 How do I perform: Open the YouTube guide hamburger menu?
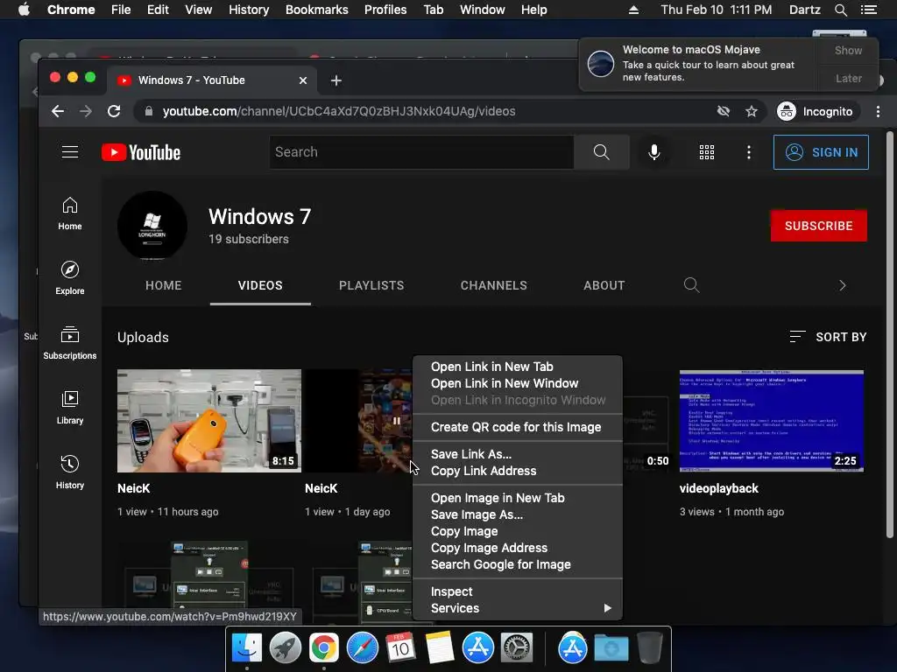point(70,152)
